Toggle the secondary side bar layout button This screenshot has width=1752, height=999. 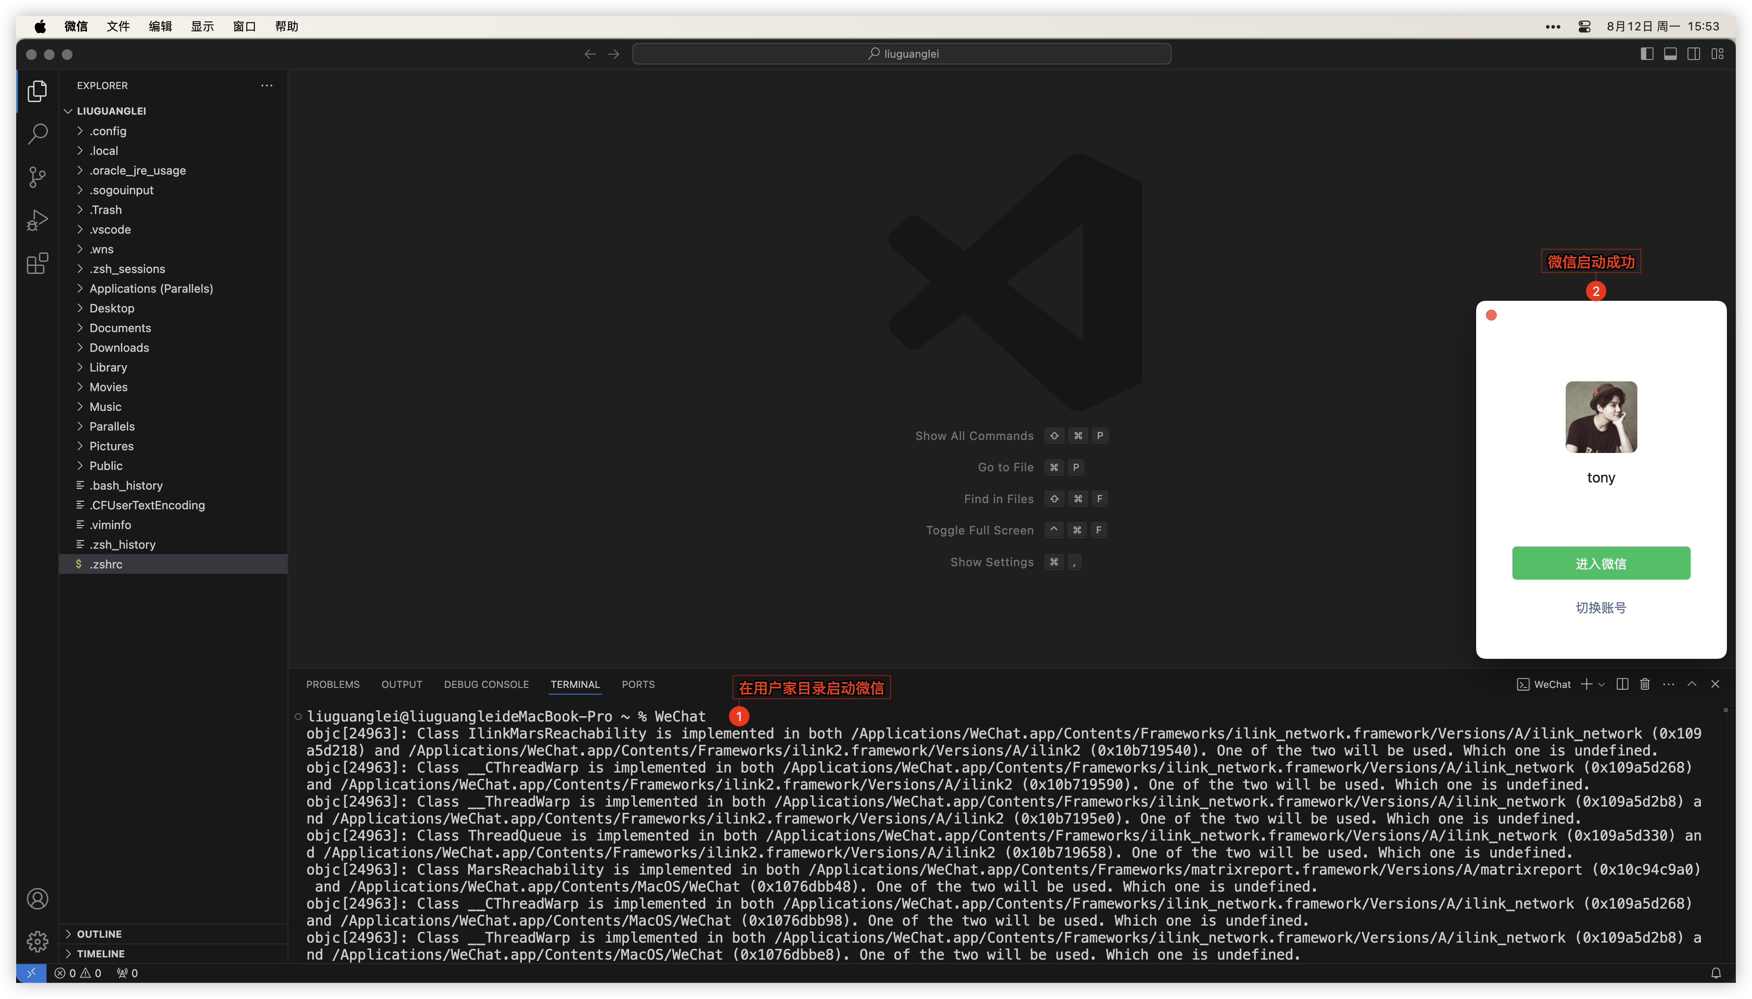point(1694,54)
